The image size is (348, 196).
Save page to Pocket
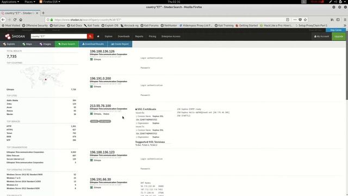[300, 20]
